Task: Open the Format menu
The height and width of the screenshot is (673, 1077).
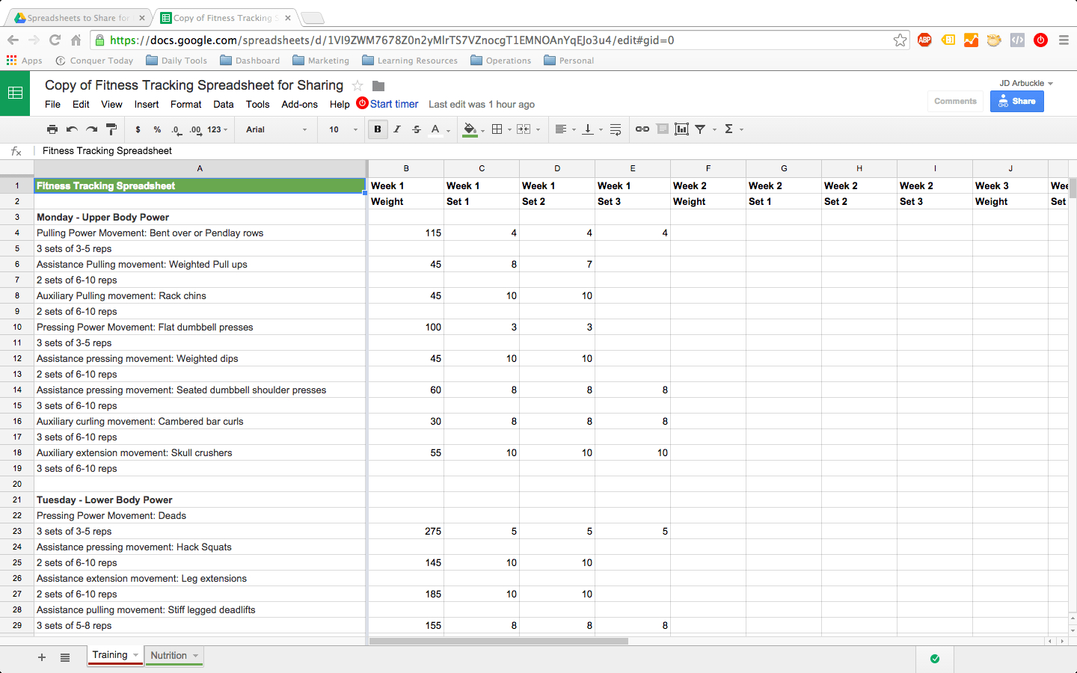Action: 185,105
